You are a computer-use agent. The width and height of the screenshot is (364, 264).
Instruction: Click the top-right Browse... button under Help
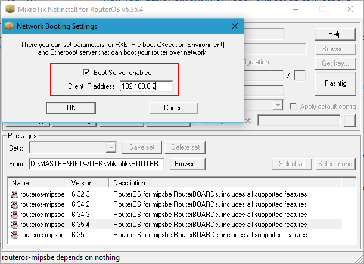[335, 49]
